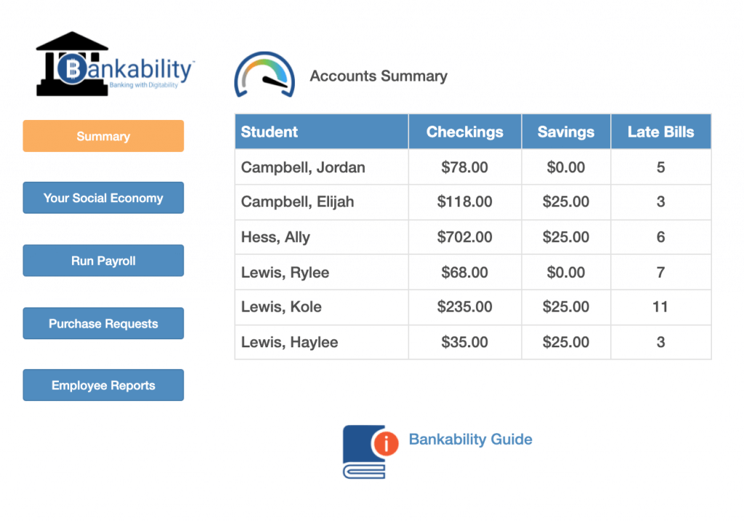
Task: View Employee Reports
Action: (x=102, y=385)
